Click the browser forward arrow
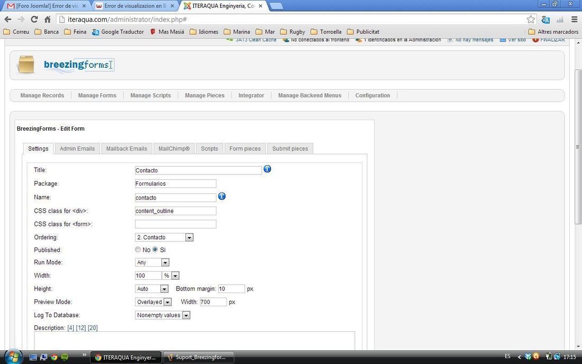Image resolution: width=582 pixels, height=364 pixels. coord(21,19)
